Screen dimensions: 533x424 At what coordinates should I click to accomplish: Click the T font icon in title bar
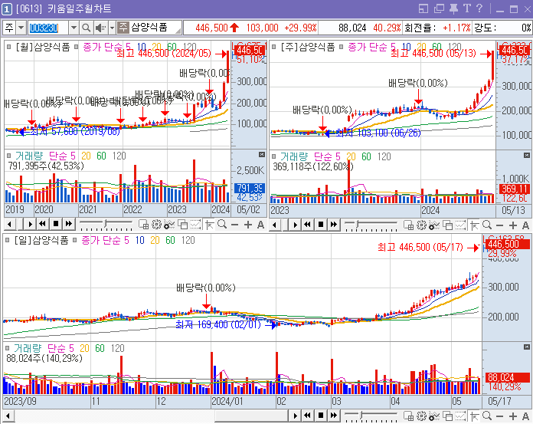[467, 8]
